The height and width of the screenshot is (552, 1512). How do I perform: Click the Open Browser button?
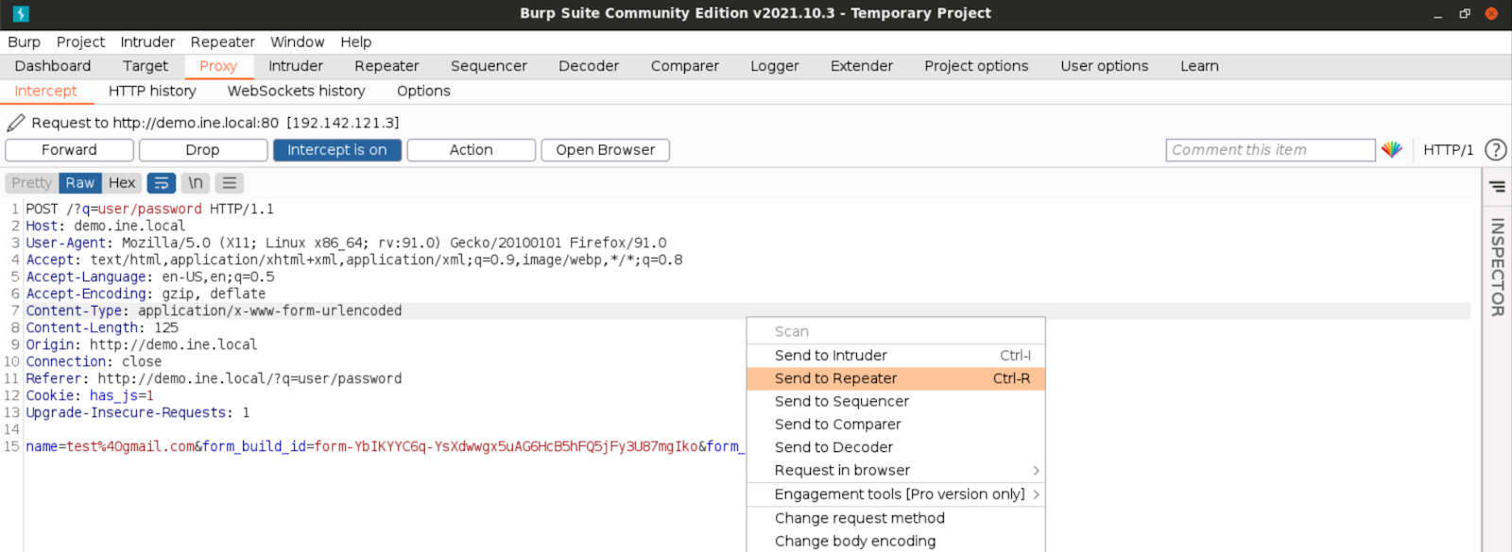[606, 150]
